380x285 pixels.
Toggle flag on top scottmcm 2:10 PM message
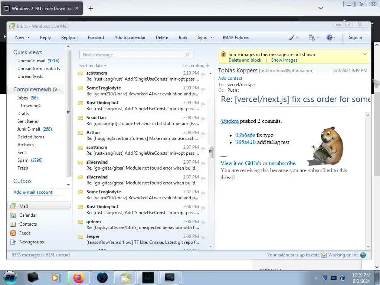coord(203,75)
